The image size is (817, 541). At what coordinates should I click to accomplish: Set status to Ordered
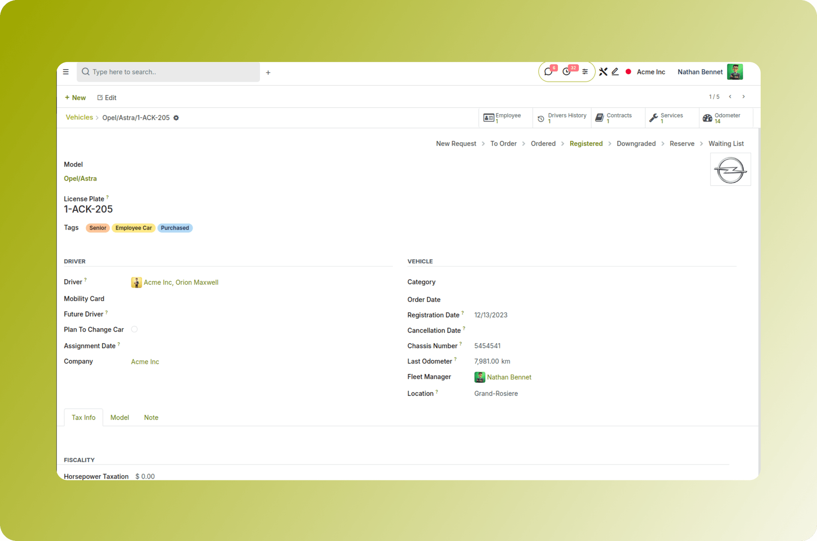[x=543, y=144]
